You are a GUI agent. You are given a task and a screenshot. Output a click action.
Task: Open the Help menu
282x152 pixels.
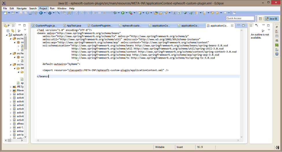tap(72, 8)
